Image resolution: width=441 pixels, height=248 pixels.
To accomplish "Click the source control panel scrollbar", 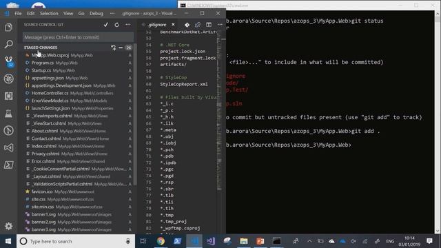I will pos(135,114).
